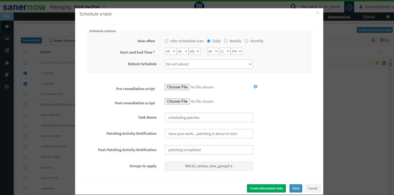
Task: Click the search magnifier icon above table
Action: click(373, 40)
